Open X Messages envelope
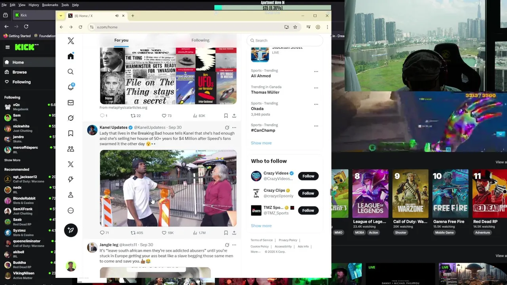Screen dimensions: 507x285 pos(71,103)
